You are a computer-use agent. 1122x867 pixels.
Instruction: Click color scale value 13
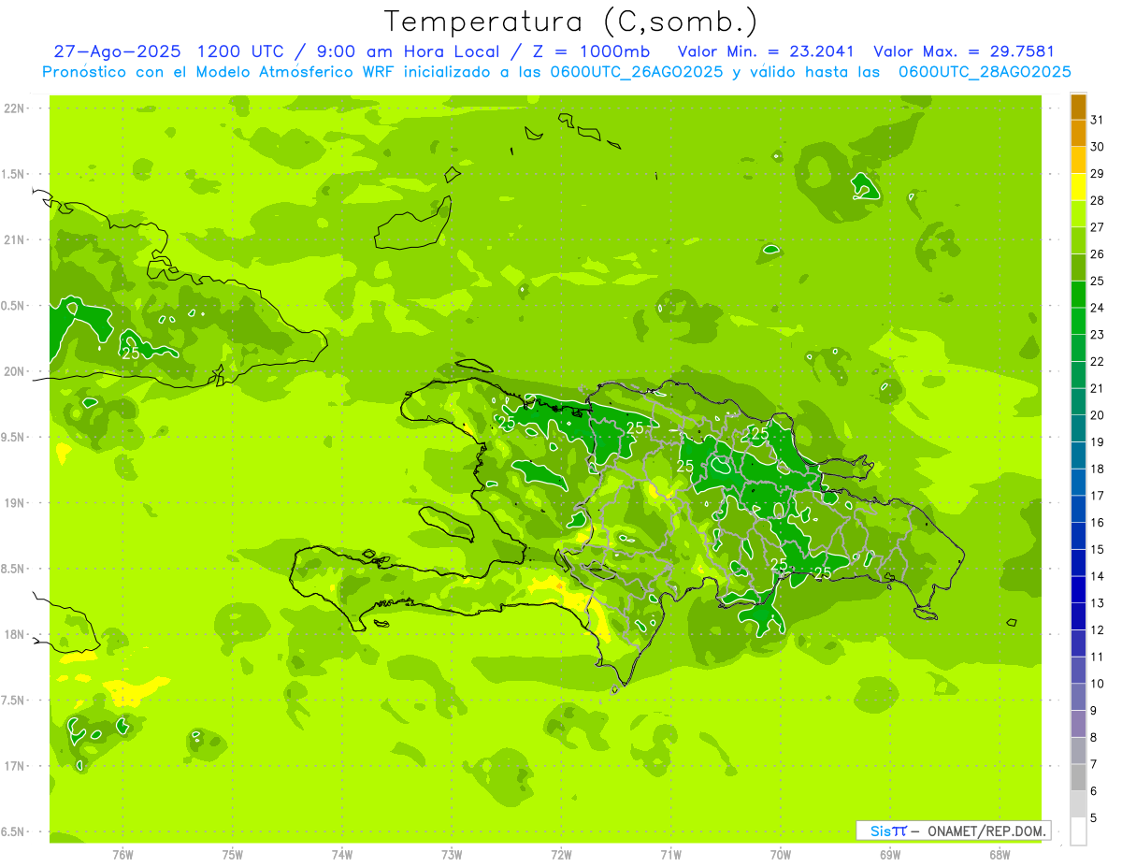[x=1097, y=603]
